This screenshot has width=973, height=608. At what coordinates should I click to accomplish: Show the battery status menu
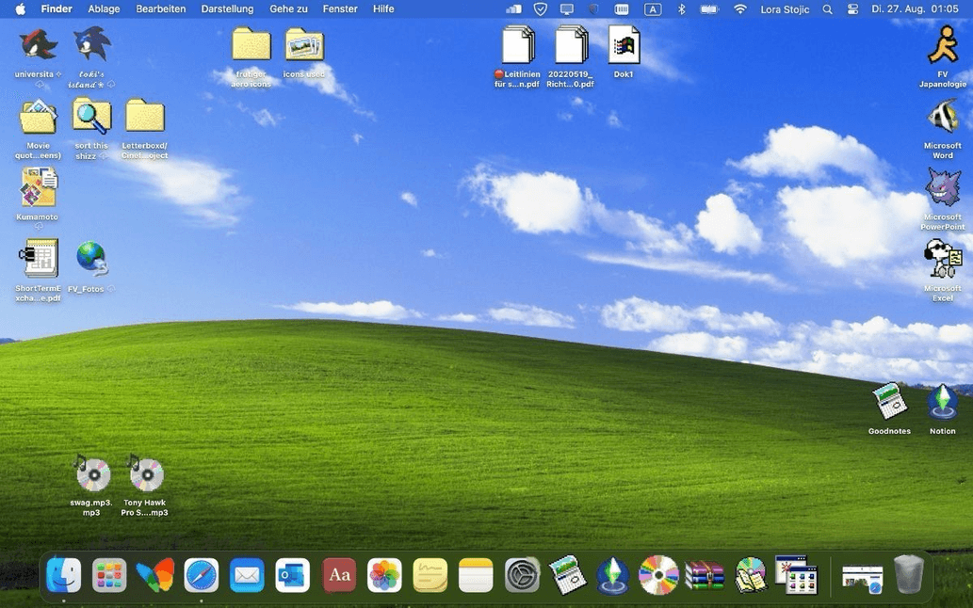pyautogui.click(x=708, y=9)
